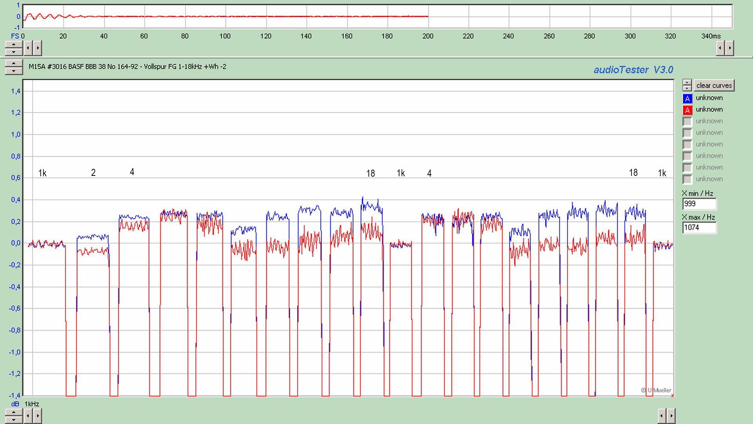Click left arrow under time-domain FS axis

pos(28,48)
